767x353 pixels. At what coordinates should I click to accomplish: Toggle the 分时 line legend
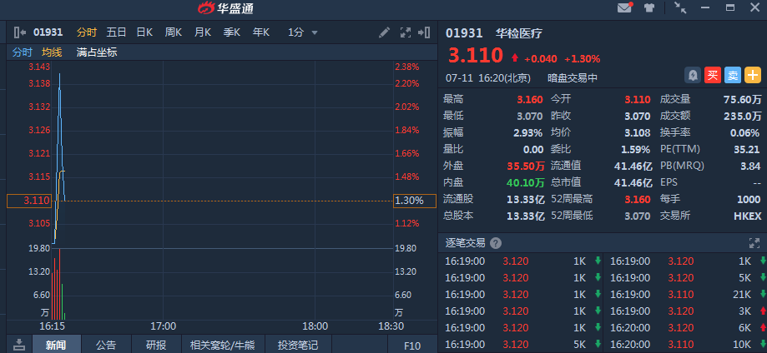(23, 52)
